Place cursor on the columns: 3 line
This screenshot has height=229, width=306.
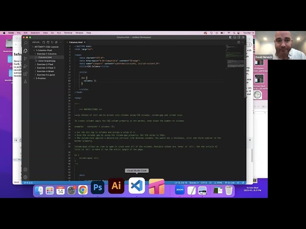click(90, 81)
